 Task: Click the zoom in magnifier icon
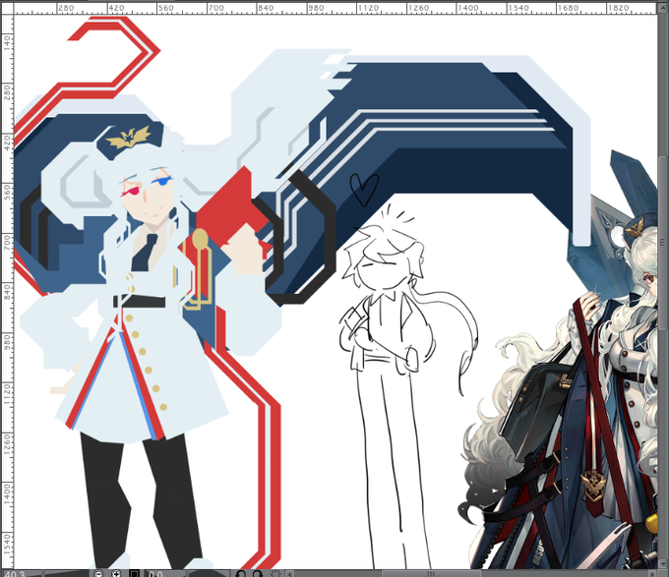tap(116, 574)
